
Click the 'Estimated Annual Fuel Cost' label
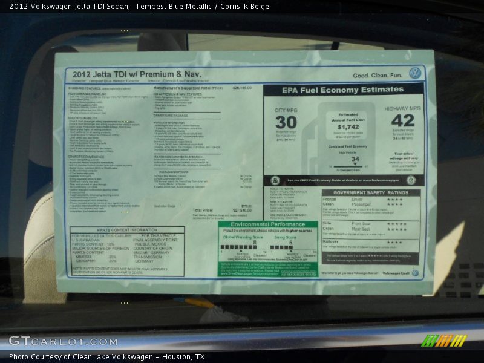[348, 117]
